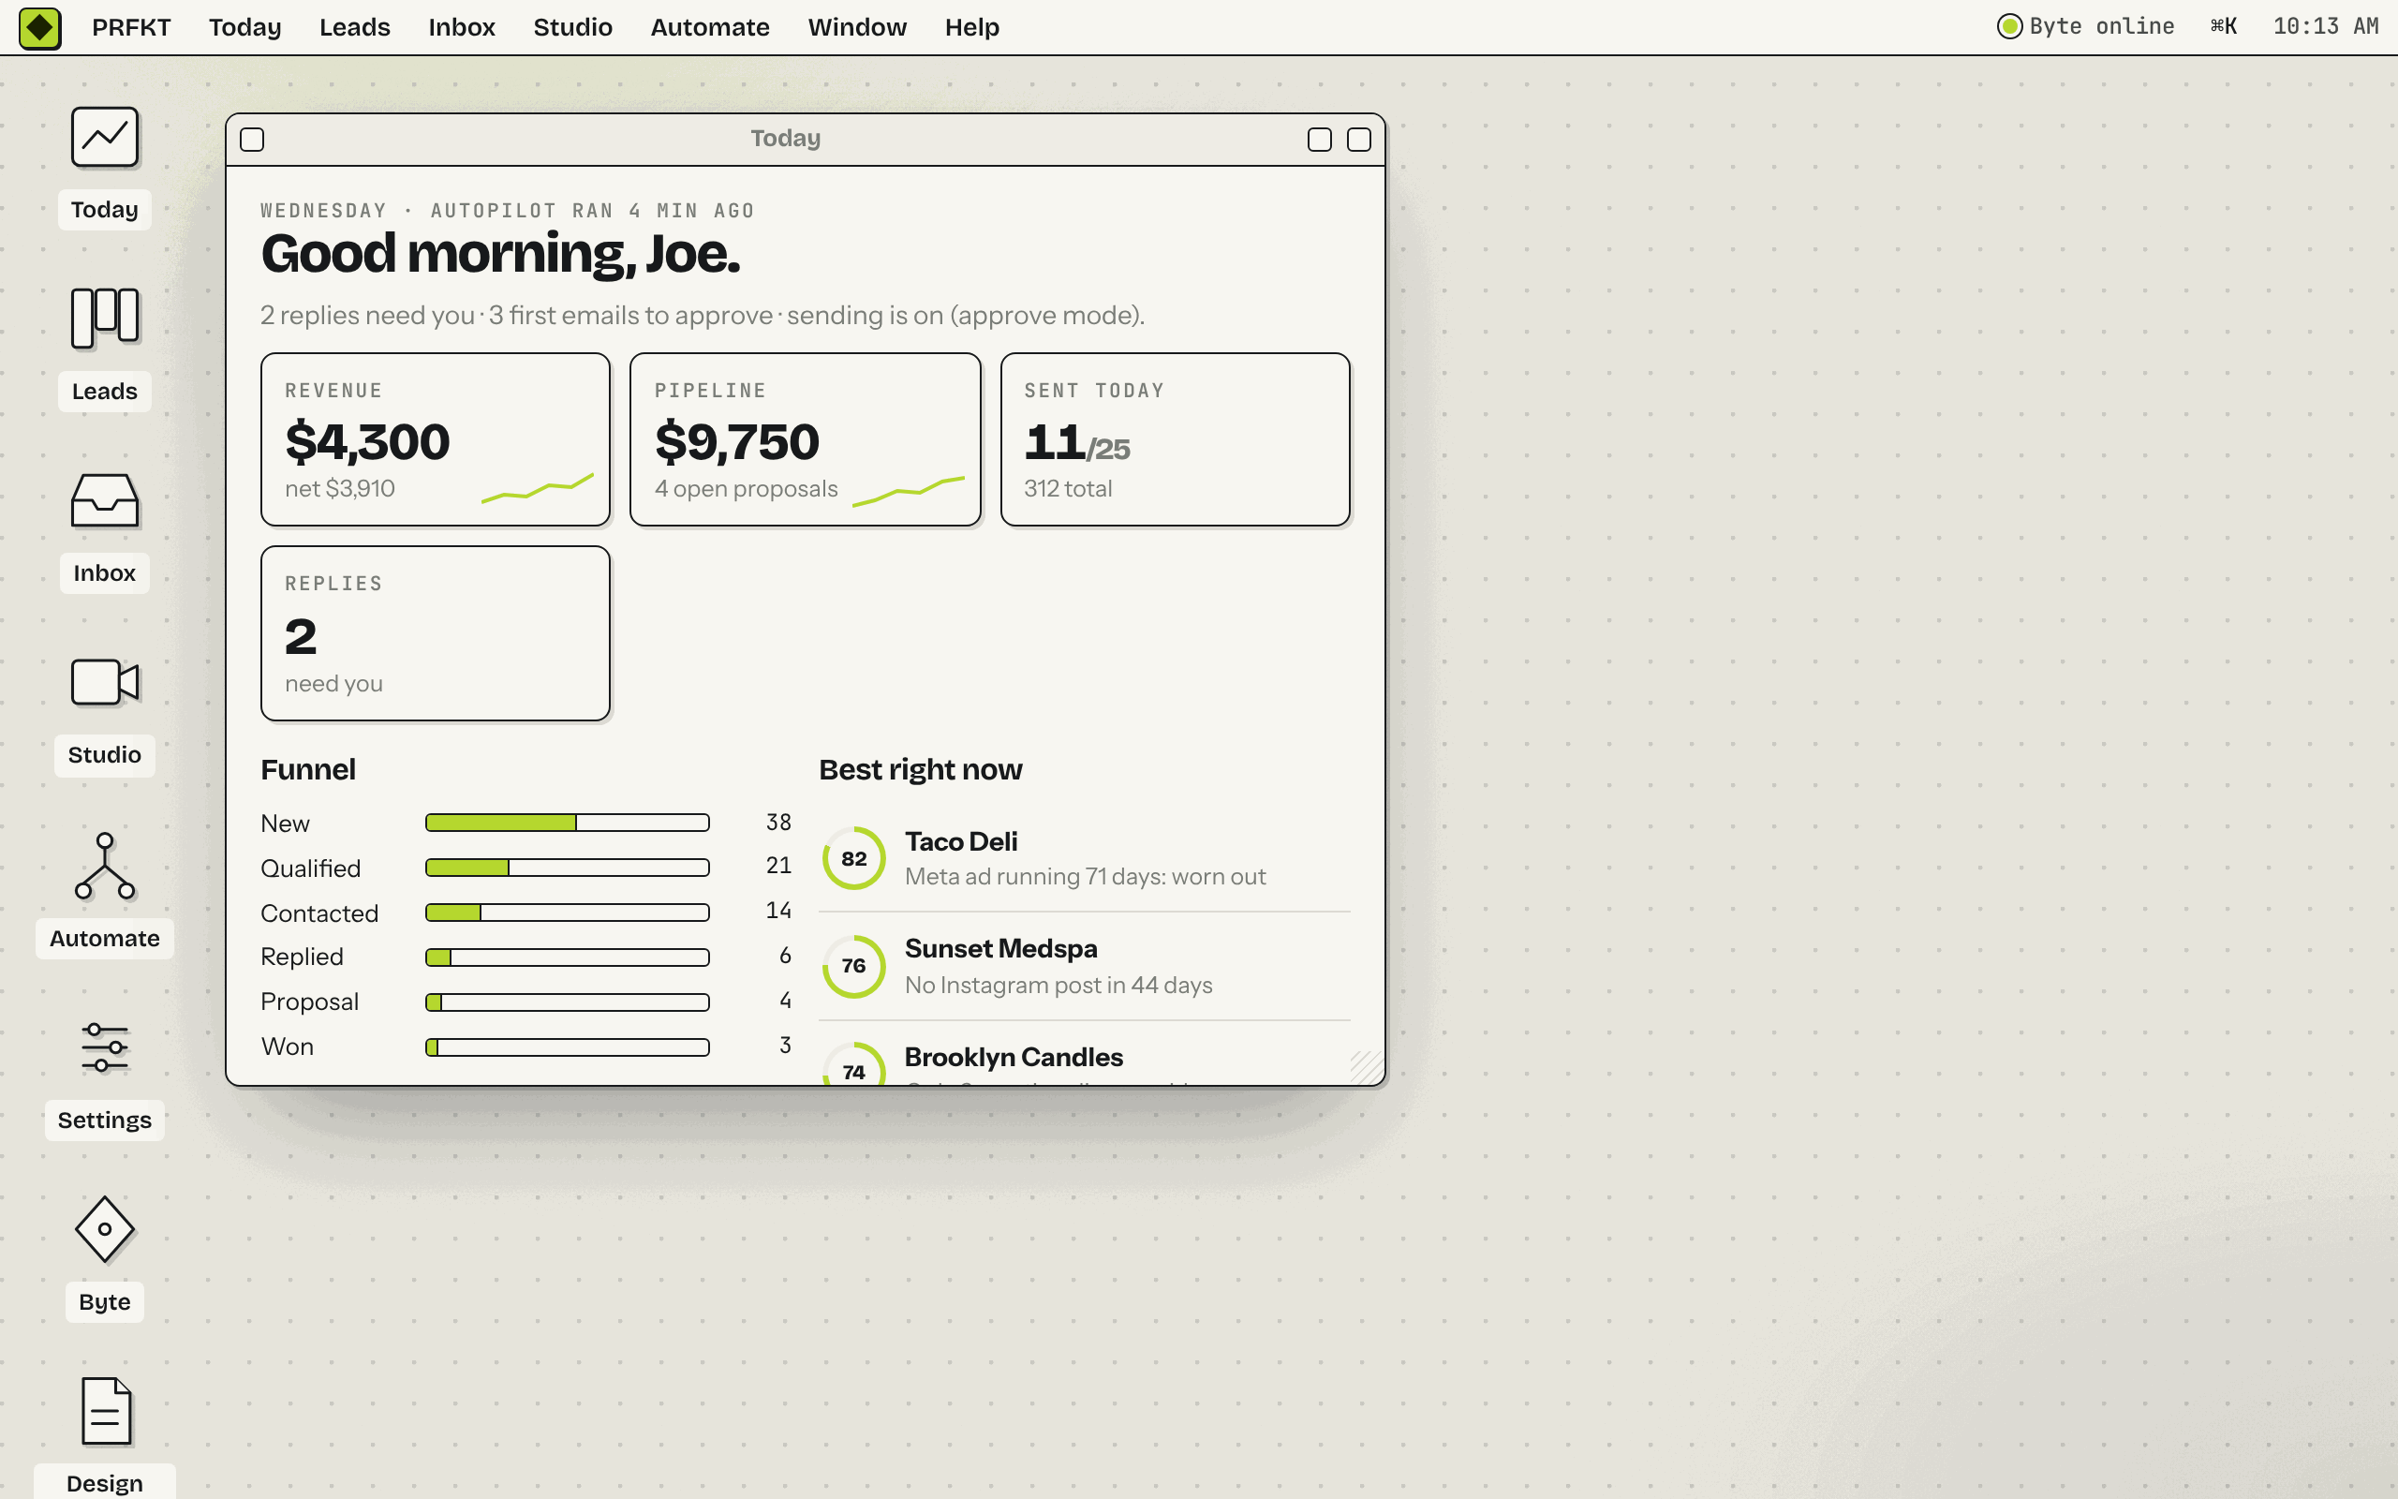Click 'No Instagram post in 44 days' text

coord(1058,986)
